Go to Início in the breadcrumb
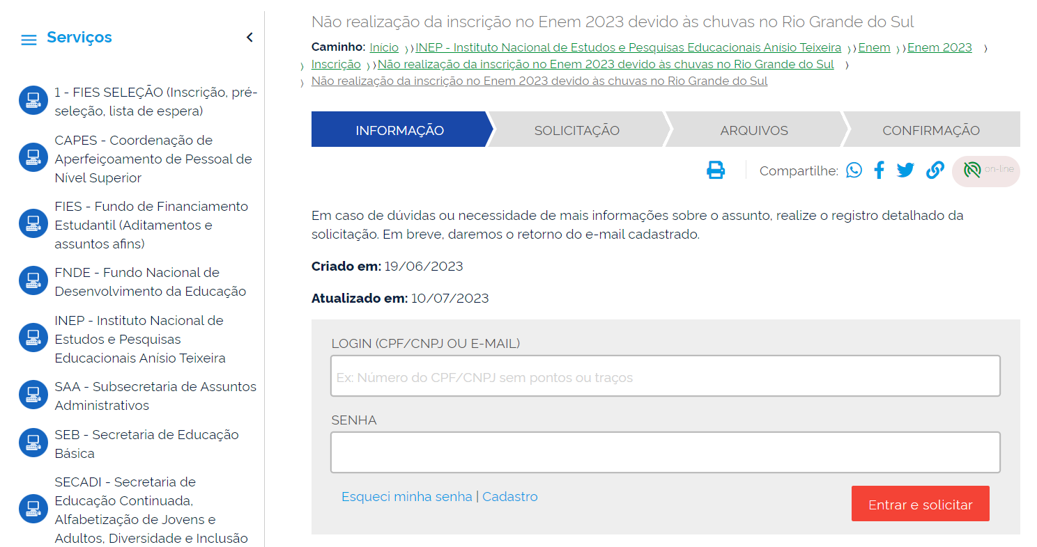The width and height of the screenshot is (1037, 547). point(384,48)
